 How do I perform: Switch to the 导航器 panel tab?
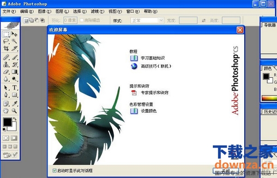pyautogui.click(x=270, y=25)
